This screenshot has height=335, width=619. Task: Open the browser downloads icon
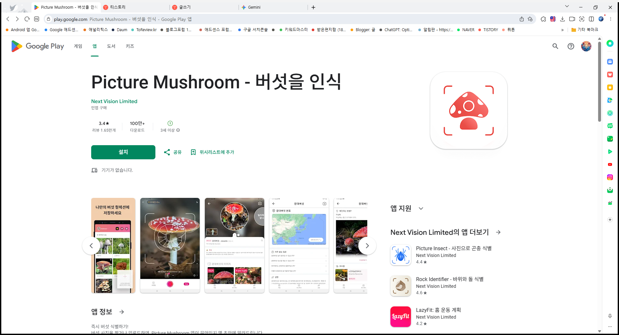[x=562, y=19]
